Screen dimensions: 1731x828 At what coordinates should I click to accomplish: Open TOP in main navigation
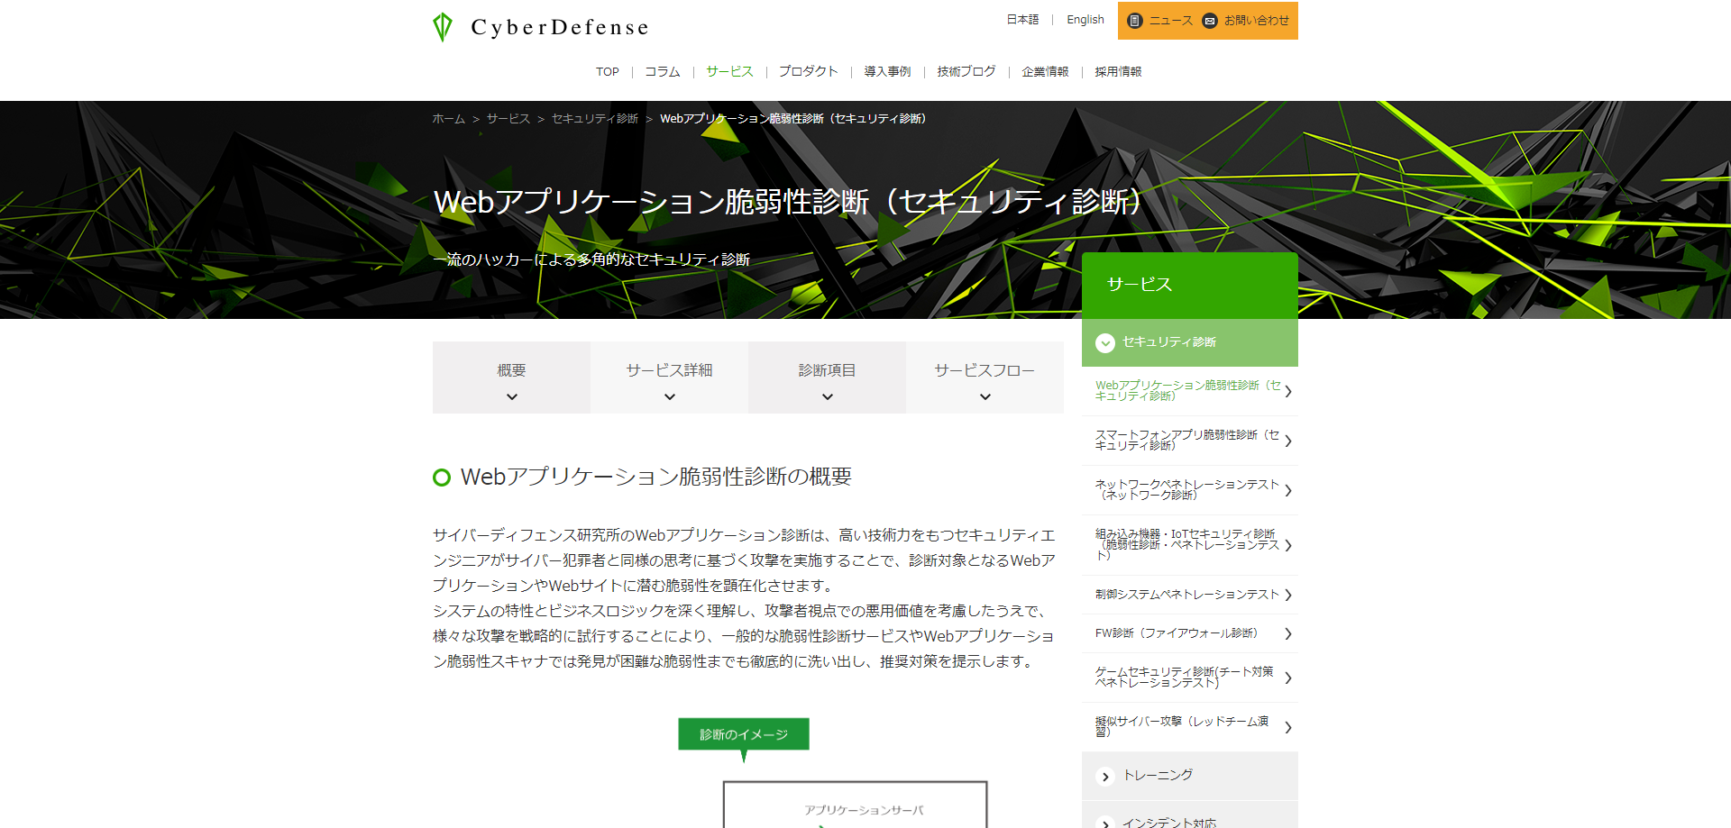pyautogui.click(x=608, y=72)
